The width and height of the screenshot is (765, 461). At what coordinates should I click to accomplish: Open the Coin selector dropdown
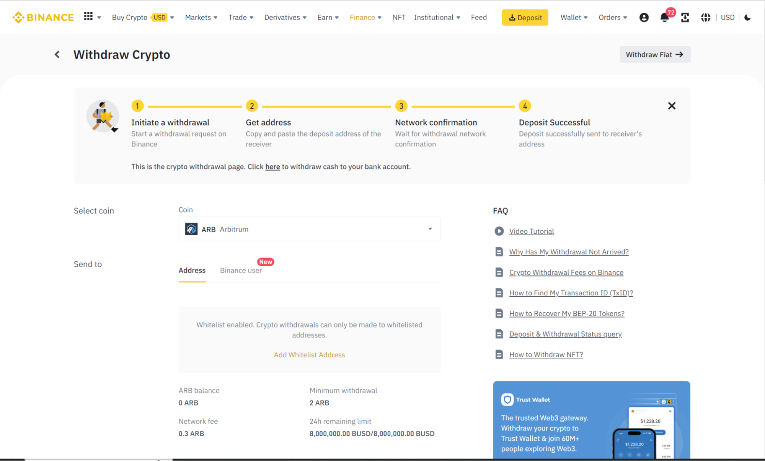point(309,229)
